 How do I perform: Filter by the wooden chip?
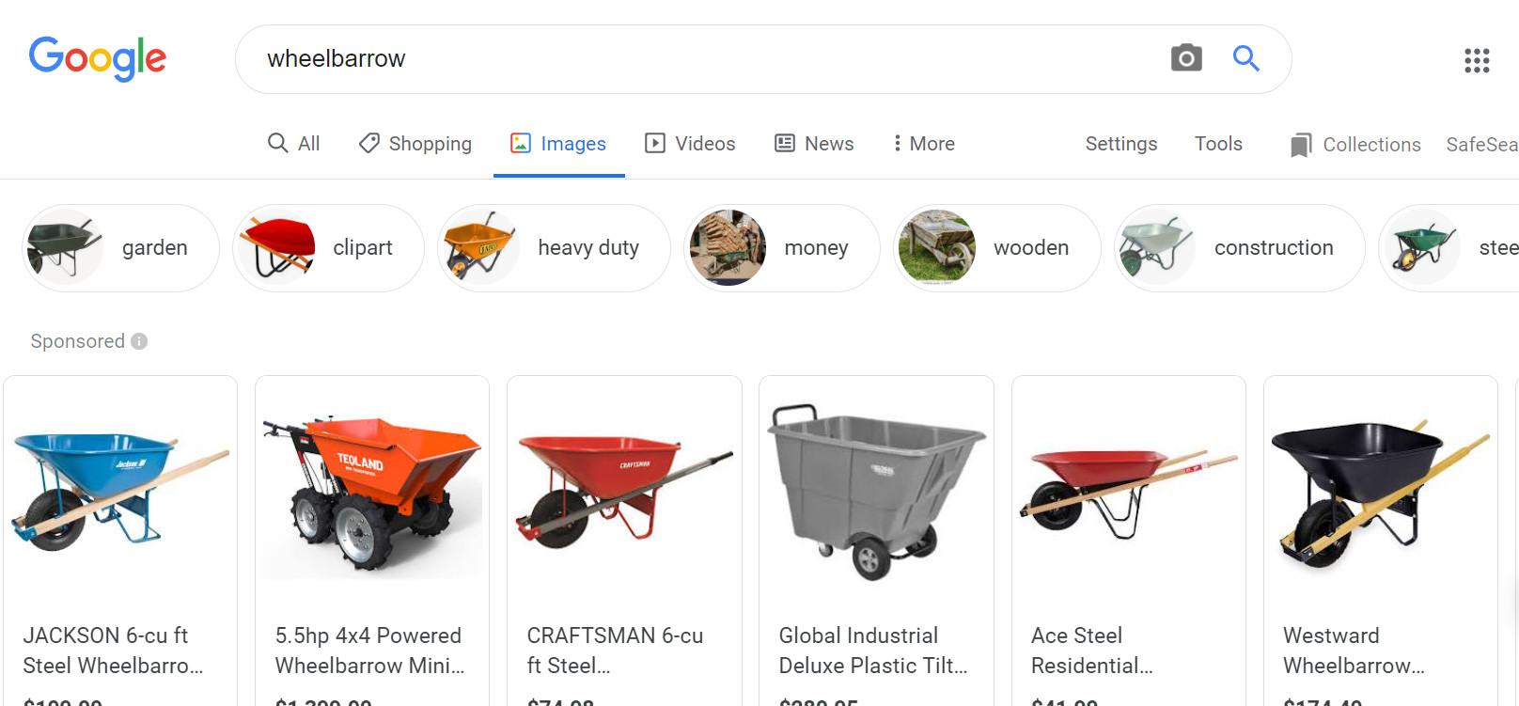click(x=996, y=248)
